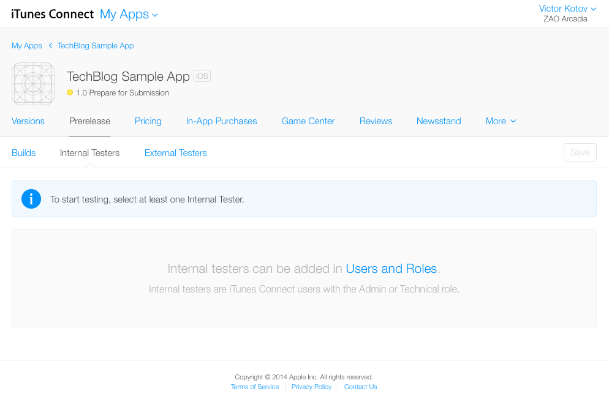Click the TechBlog Sample App placeholder icon

coord(33,84)
